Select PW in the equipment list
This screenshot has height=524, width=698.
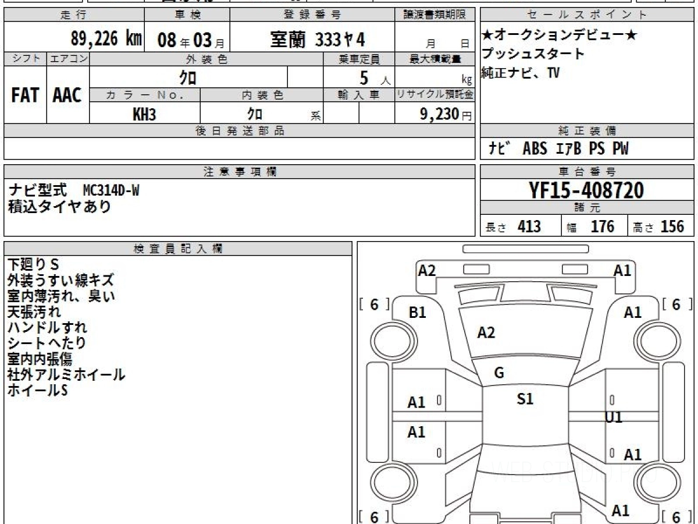(x=620, y=149)
